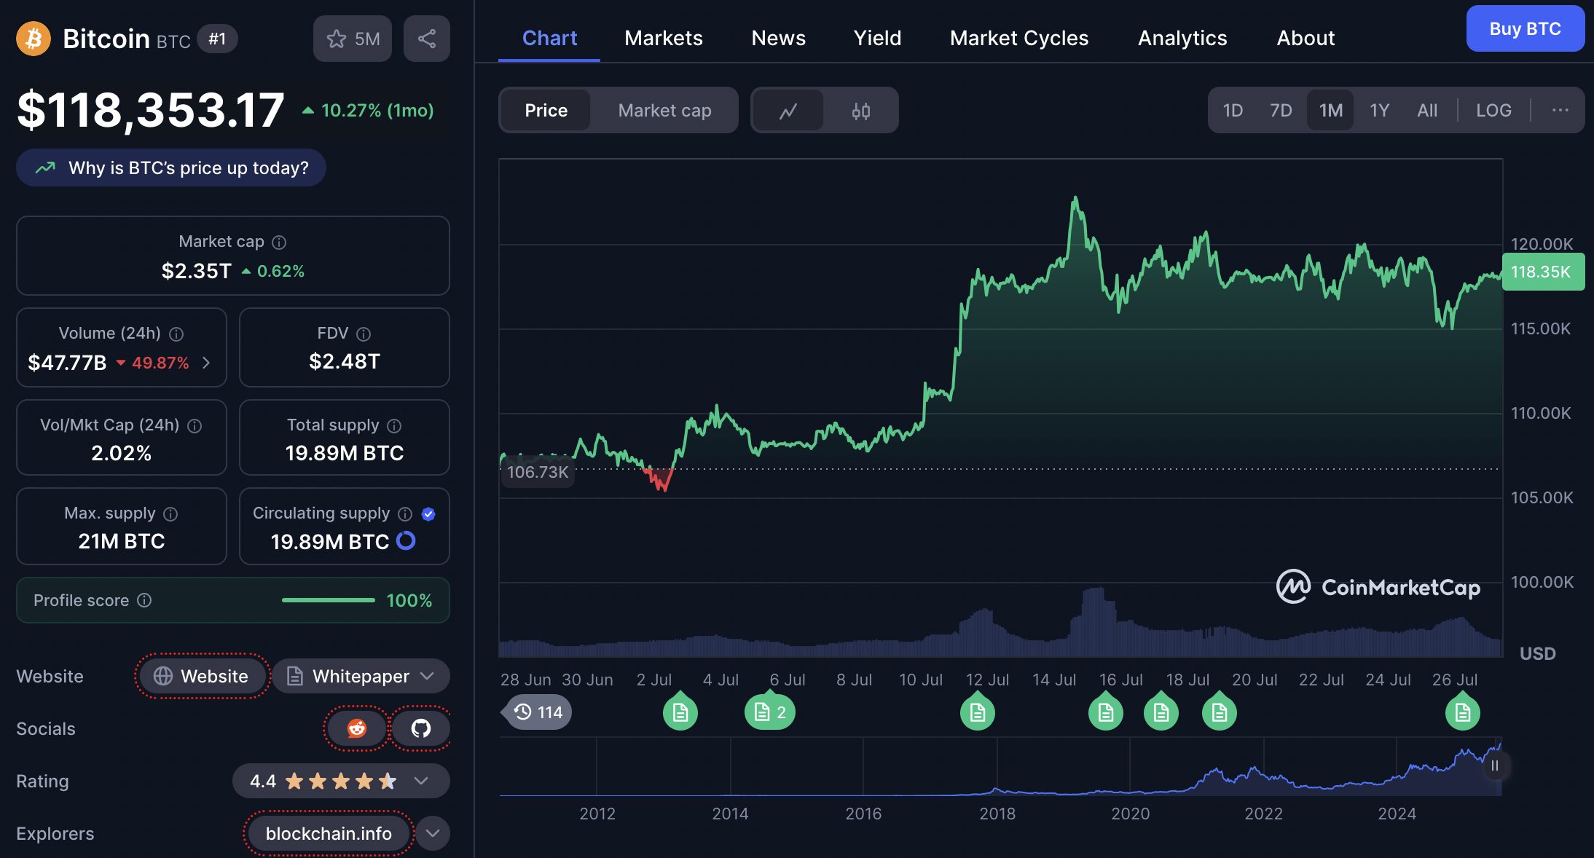The height and width of the screenshot is (858, 1594).
Task: Click the USD currency label
Action: tap(1537, 653)
